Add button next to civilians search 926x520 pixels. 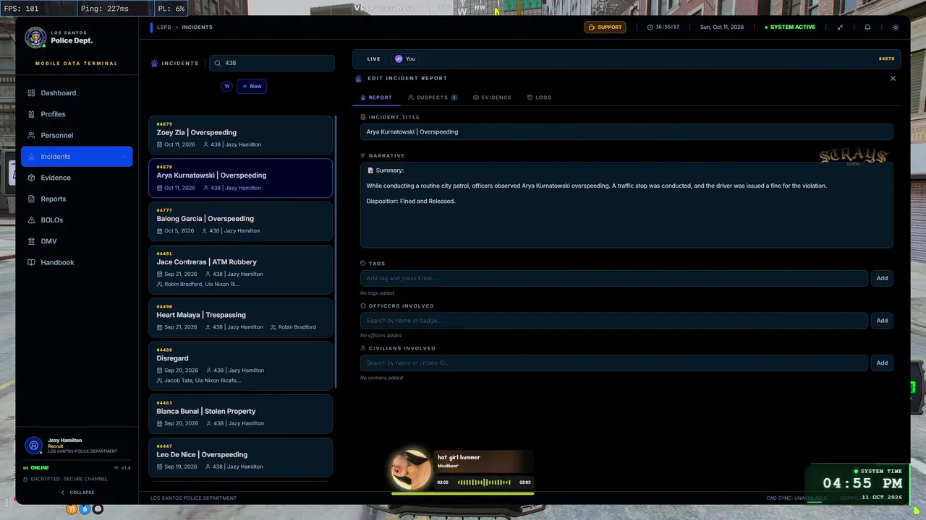point(882,363)
